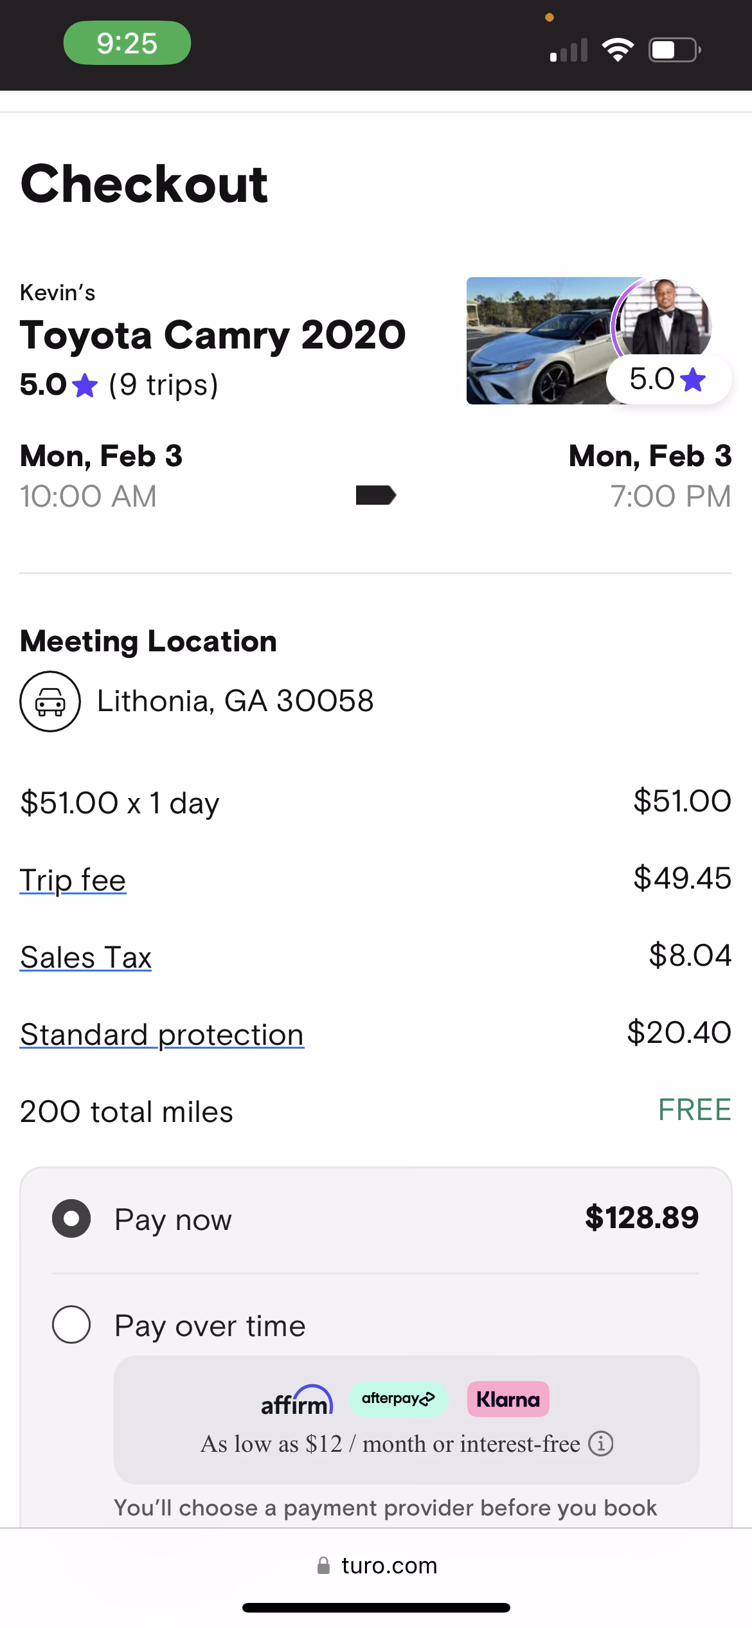Tap the lock icon next to turo.com
The width and height of the screenshot is (752, 1628).
(x=324, y=1566)
